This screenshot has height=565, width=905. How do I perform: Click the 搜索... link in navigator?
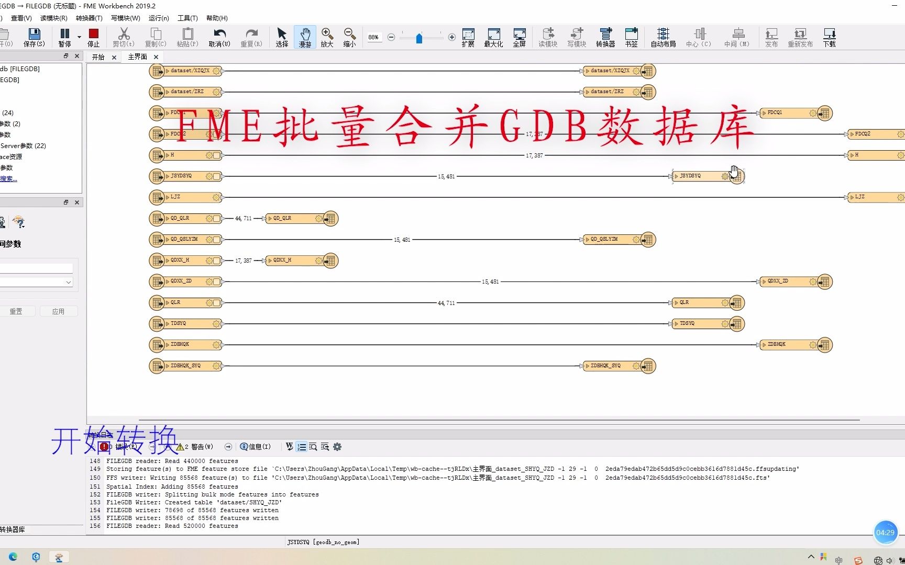pos(8,179)
